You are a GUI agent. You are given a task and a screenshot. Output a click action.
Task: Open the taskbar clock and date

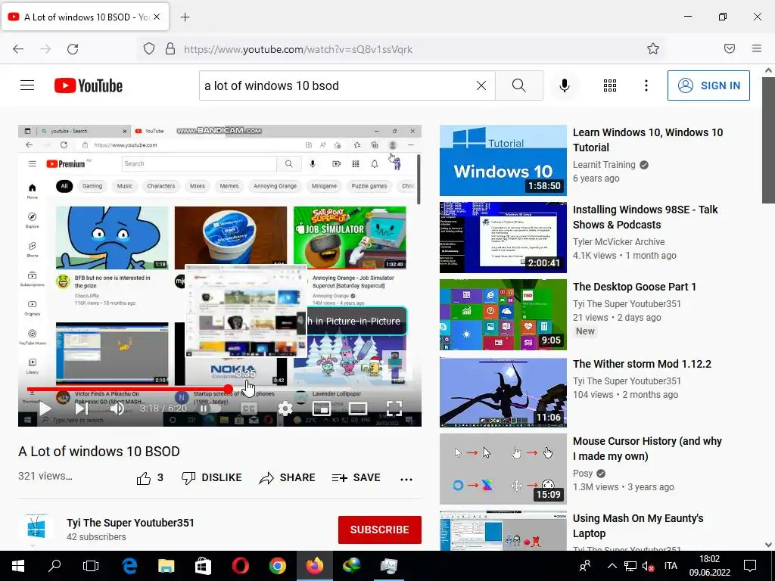710,566
